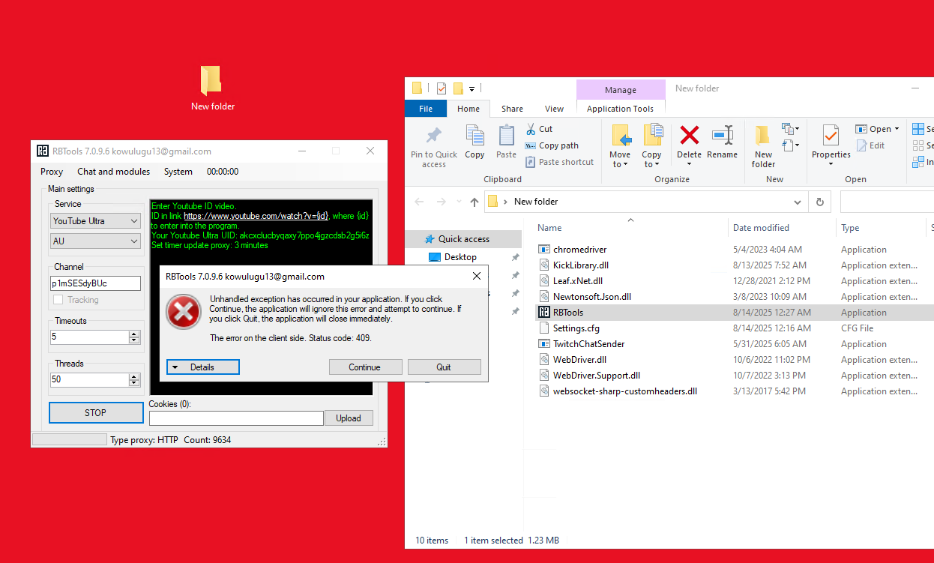Click the STOP button
934x563 pixels.
point(95,413)
